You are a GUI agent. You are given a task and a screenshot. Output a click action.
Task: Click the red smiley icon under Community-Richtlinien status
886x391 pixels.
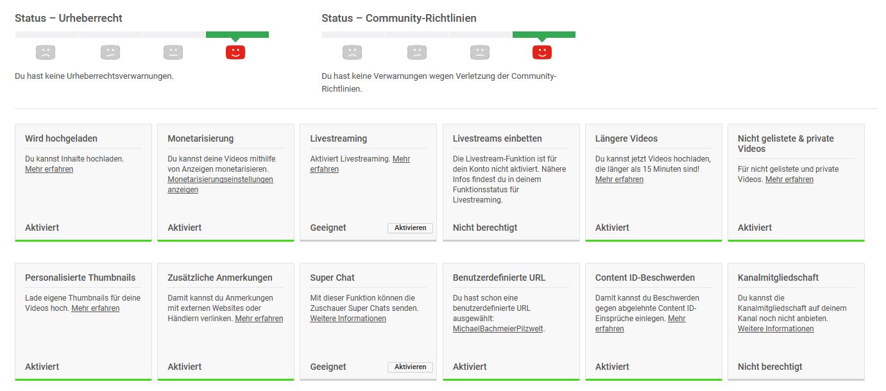click(542, 52)
